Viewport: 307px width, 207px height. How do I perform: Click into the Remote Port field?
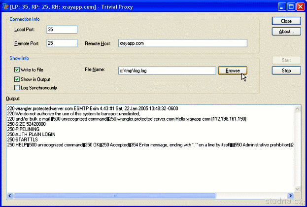tap(62, 43)
